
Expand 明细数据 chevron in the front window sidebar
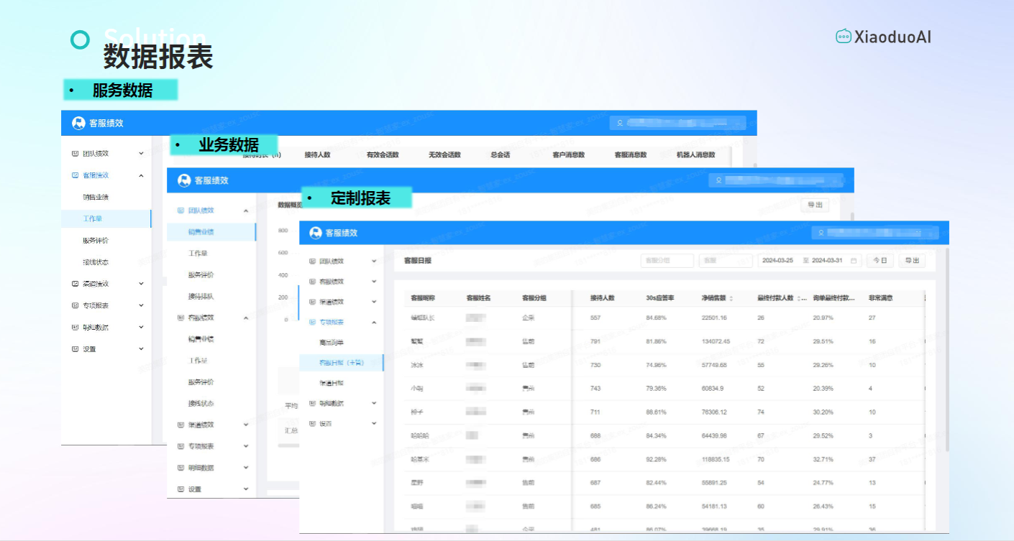tap(374, 403)
